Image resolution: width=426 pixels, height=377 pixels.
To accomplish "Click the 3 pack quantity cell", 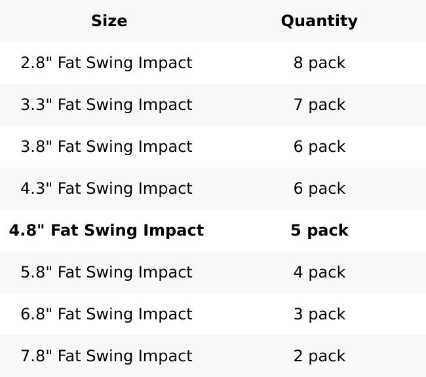I will point(319,314).
